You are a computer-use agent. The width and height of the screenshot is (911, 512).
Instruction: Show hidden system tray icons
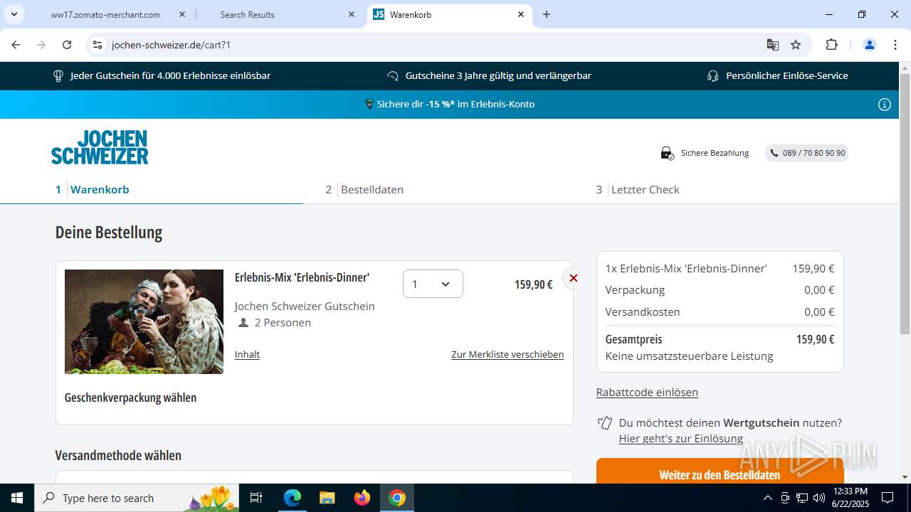pyautogui.click(x=767, y=498)
